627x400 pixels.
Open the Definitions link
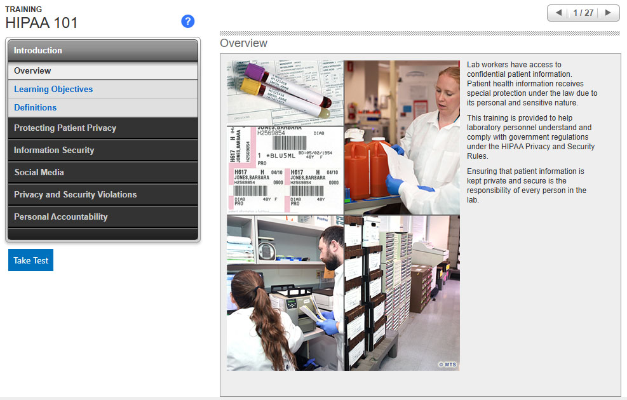coord(36,108)
